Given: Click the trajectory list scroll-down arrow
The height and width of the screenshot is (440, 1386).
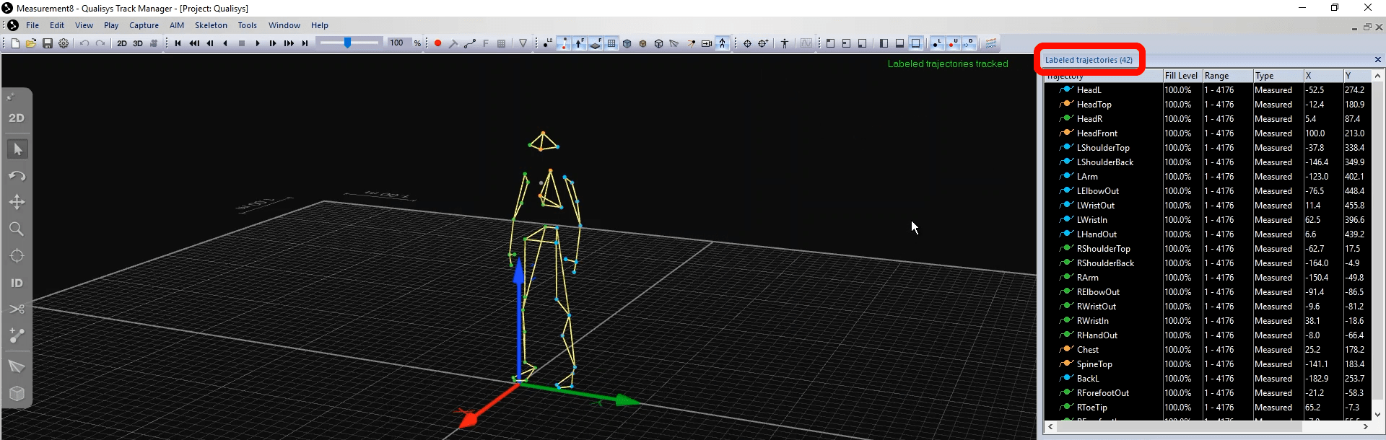Looking at the screenshot, I should click(1377, 415).
